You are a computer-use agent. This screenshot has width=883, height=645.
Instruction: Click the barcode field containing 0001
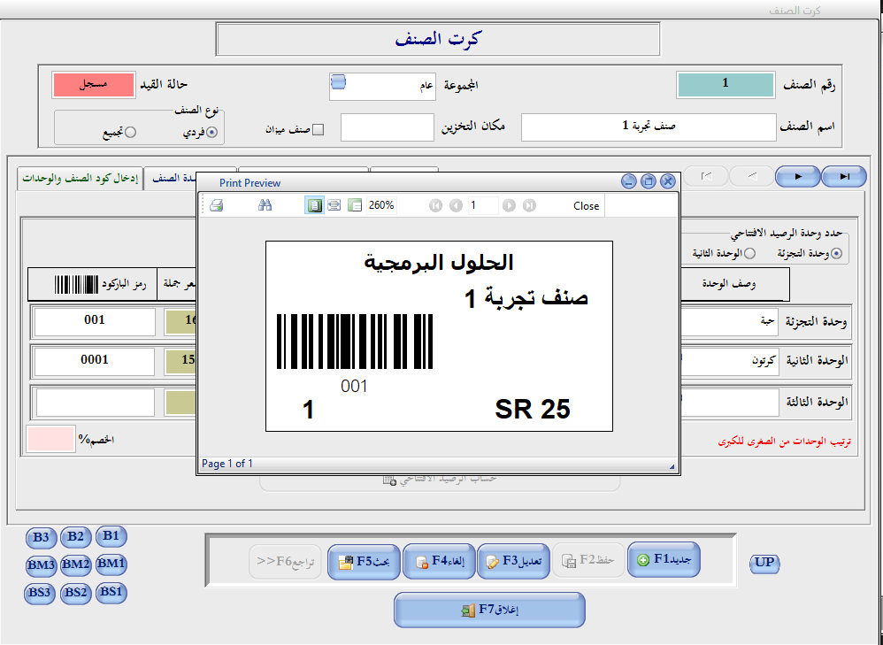pos(94,361)
